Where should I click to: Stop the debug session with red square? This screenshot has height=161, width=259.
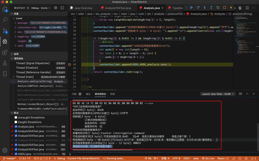point(224,8)
